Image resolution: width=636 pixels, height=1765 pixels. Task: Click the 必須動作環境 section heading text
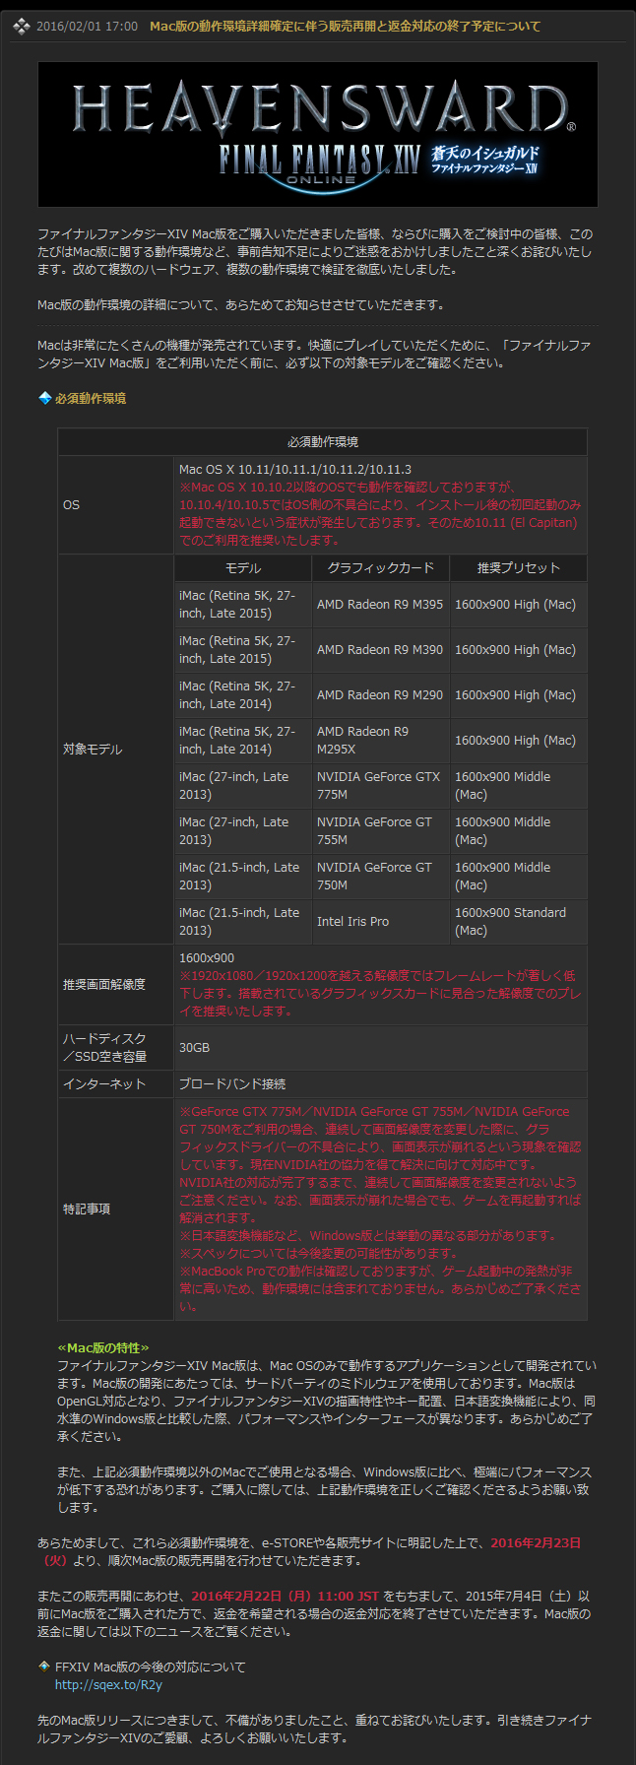coord(91,399)
